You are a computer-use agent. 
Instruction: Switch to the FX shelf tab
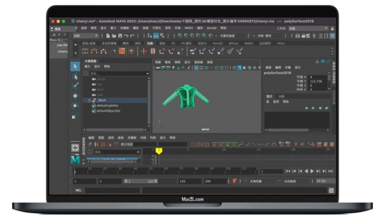(x=173, y=43)
